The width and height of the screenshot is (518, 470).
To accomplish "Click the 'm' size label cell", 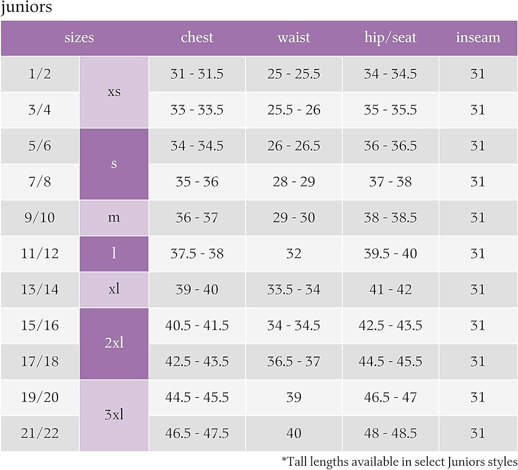I will coord(114,218).
